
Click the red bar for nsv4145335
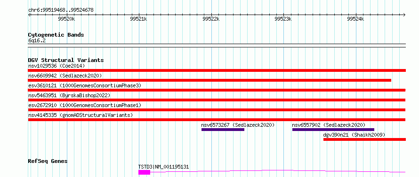217,120
